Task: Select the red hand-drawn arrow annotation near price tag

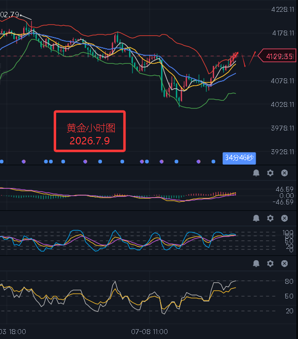Action: pyautogui.click(x=249, y=59)
